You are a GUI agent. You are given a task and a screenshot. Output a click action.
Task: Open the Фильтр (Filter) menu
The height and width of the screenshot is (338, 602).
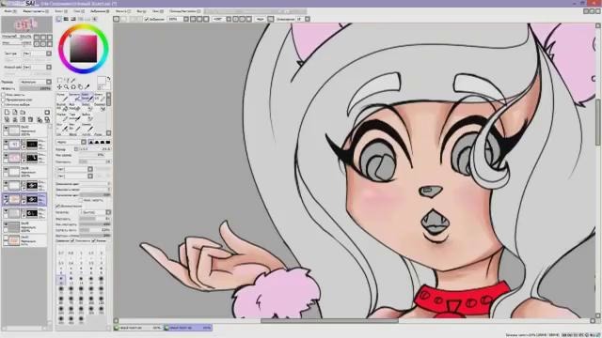(x=122, y=11)
